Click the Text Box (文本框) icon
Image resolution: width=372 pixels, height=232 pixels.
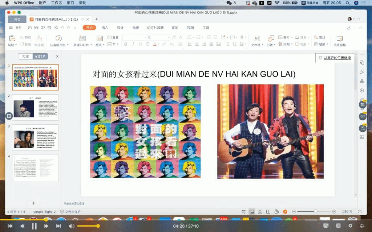(x=257, y=38)
